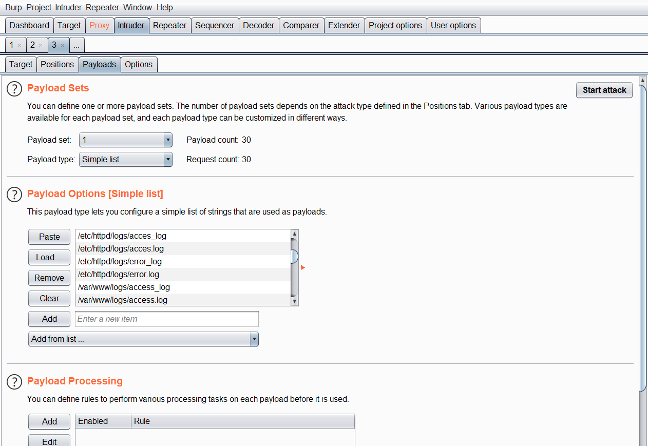Open the Payload set dropdown

coord(126,140)
